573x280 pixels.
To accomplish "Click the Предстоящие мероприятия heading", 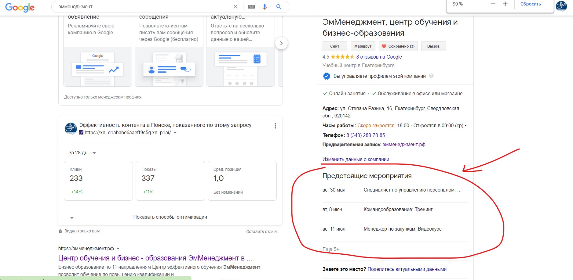I will click(367, 176).
